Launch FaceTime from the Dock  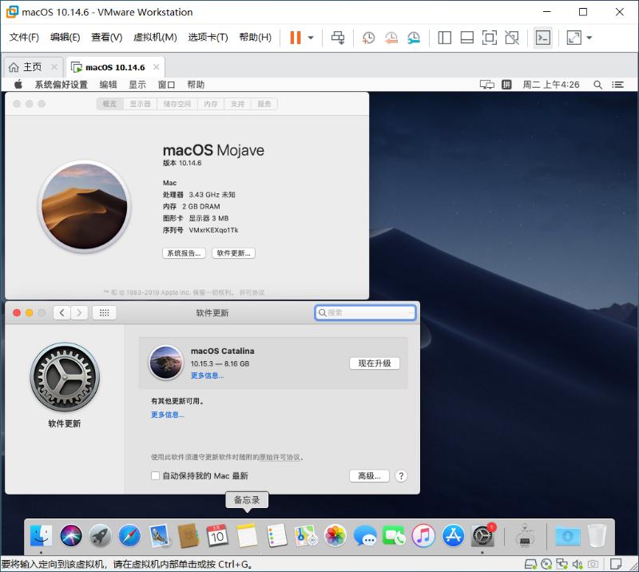tap(392, 536)
